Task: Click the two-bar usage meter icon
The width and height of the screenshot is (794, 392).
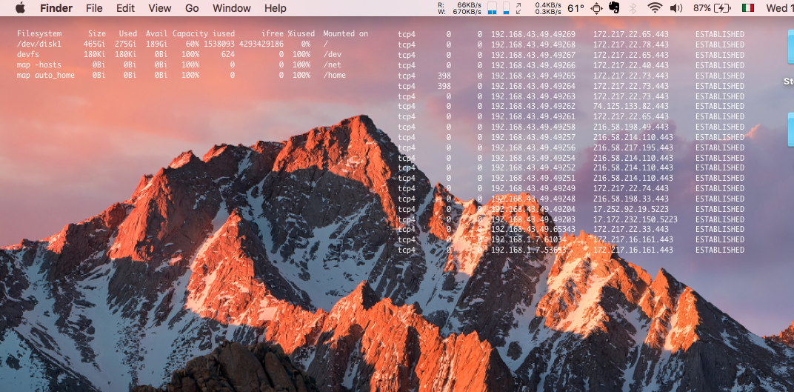Action: coord(492,7)
